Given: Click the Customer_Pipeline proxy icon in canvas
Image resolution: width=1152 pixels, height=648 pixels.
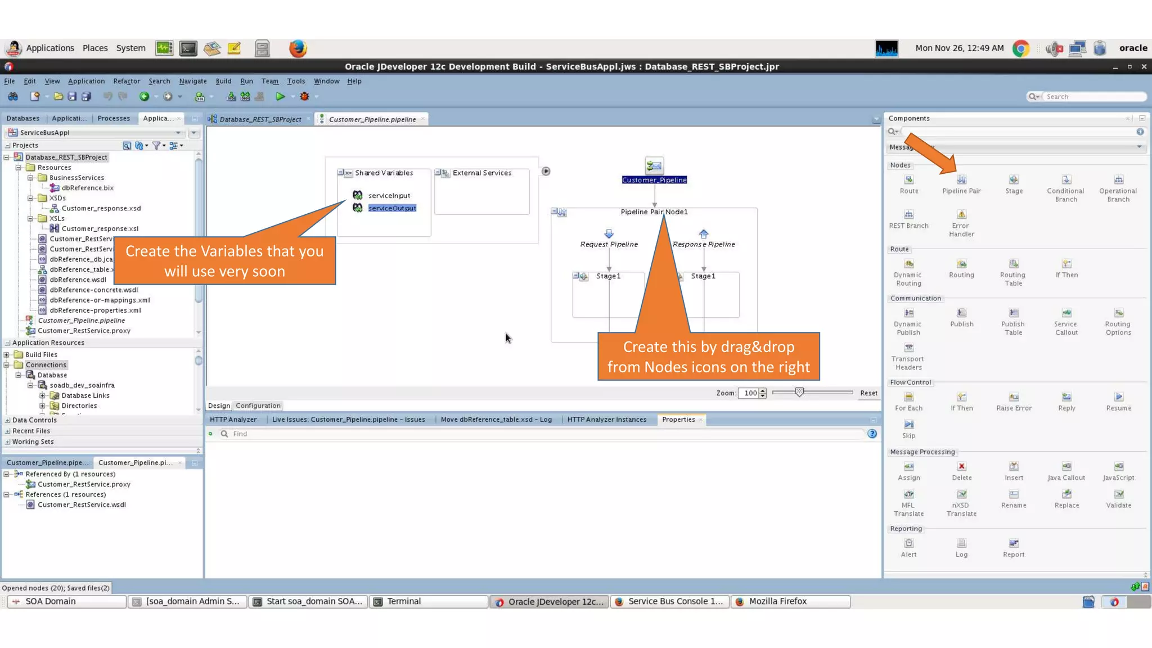Looking at the screenshot, I should pyautogui.click(x=654, y=165).
